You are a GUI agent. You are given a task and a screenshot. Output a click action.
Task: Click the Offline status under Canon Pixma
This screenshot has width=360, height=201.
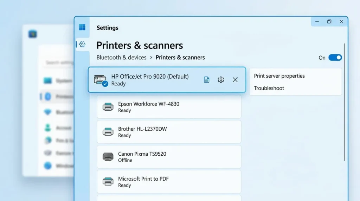tap(125, 160)
